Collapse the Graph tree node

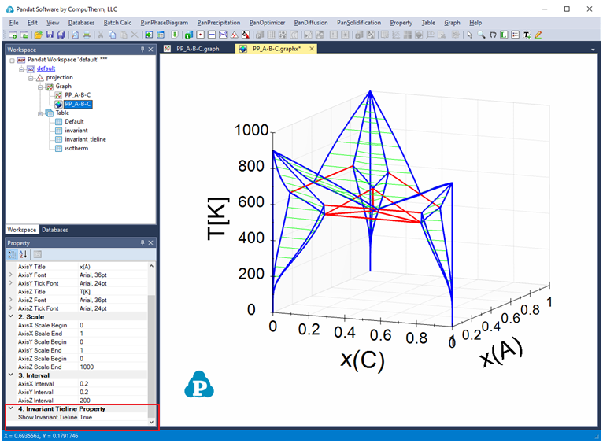point(39,87)
